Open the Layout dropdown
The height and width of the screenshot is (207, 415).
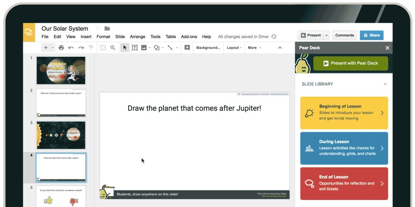(234, 48)
